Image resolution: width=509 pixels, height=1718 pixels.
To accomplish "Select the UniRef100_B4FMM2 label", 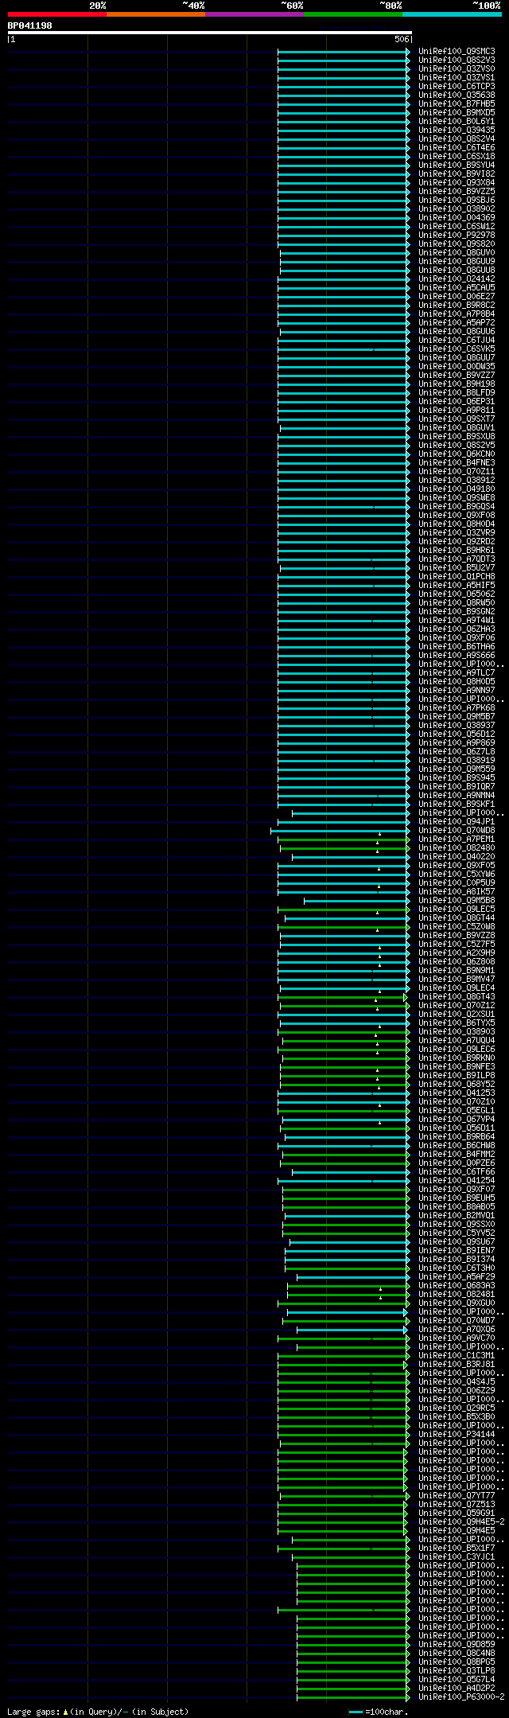I will [x=457, y=1154].
